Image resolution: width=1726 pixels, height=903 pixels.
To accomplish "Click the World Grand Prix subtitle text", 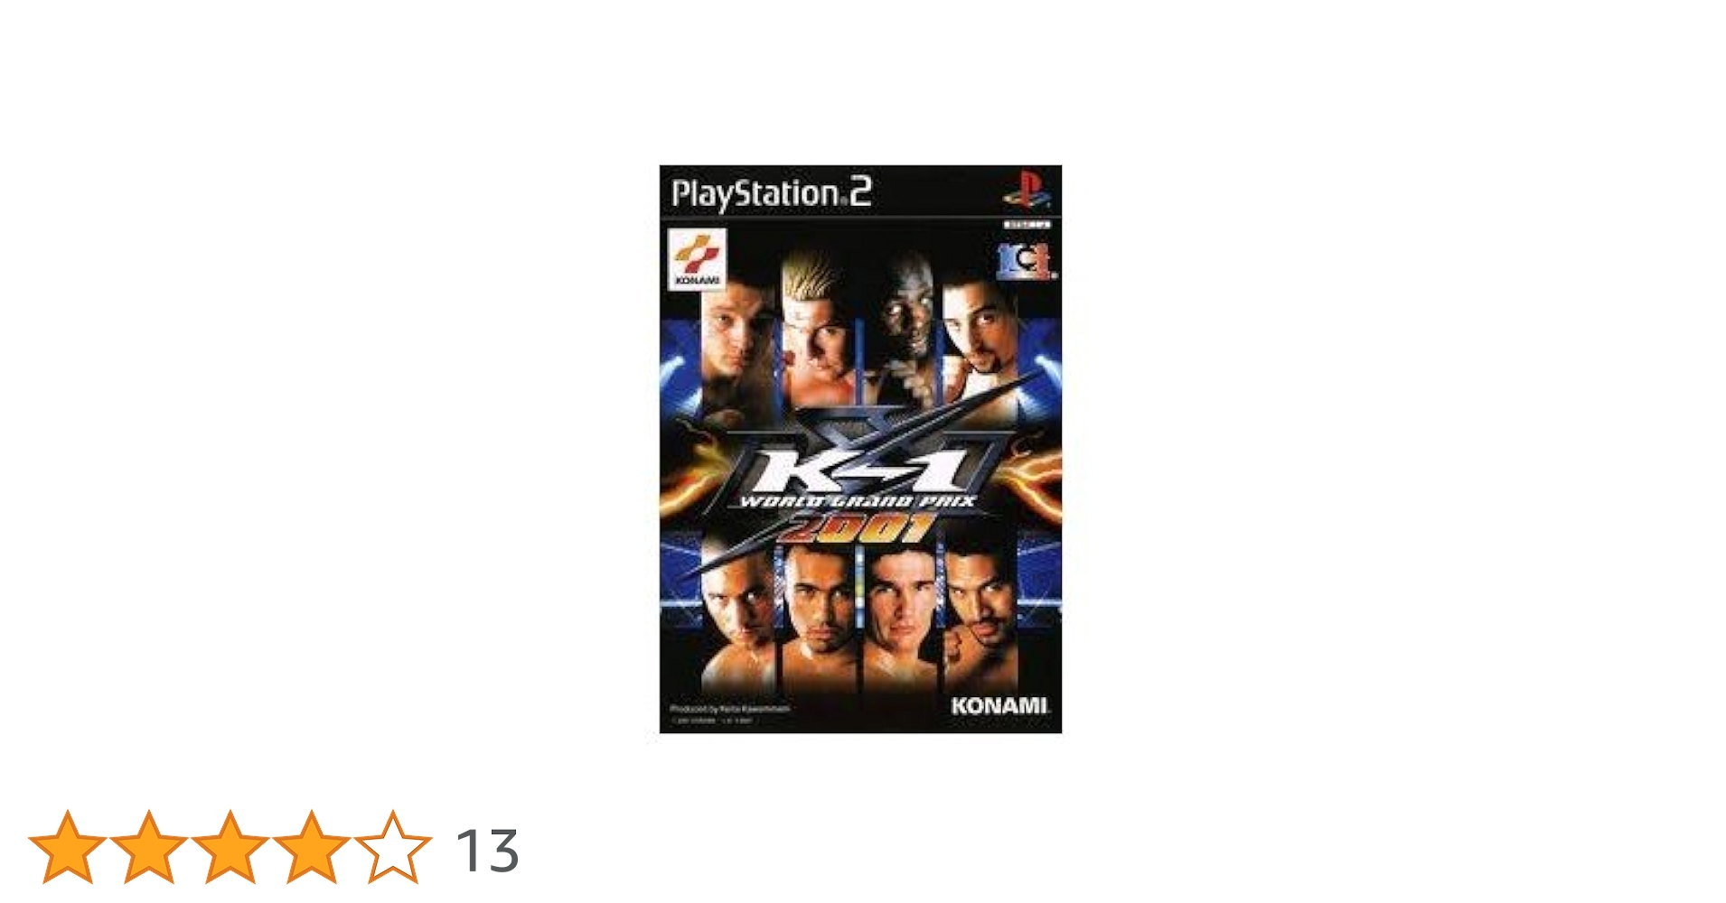I will tap(857, 500).
